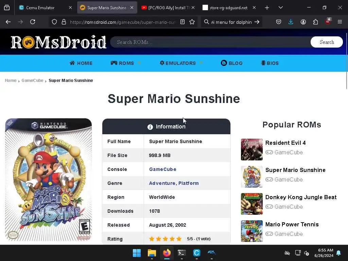Screen dimensions: 348x261
Task: Open the muted volume tray icon
Action: (x=307, y=253)
